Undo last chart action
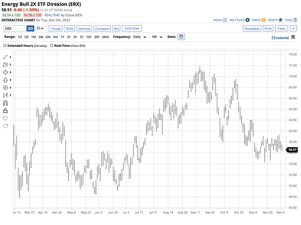Viewport: 301px width, 225px height. [5, 118]
